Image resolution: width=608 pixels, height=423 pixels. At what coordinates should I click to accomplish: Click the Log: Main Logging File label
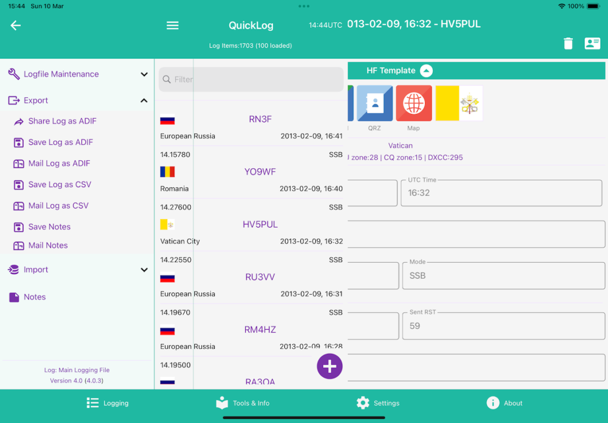(77, 370)
